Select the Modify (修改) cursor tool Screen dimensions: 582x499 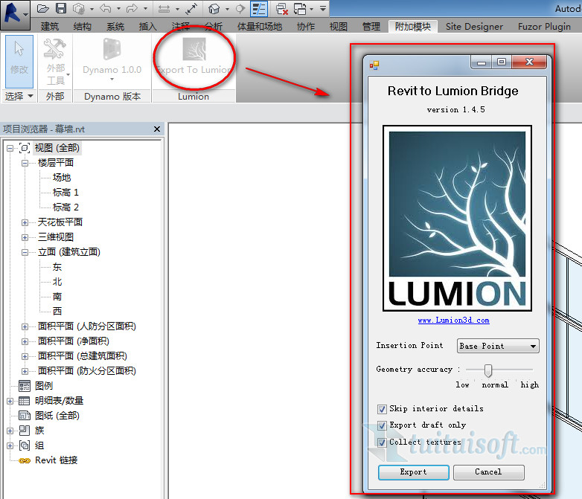(19, 57)
